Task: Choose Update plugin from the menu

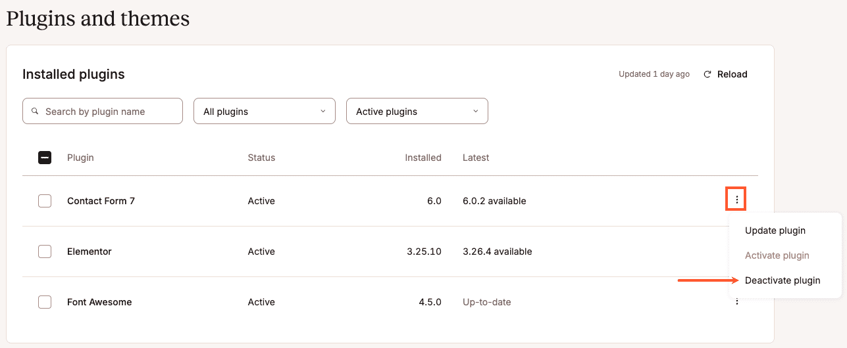Action: pyautogui.click(x=775, y=230)
